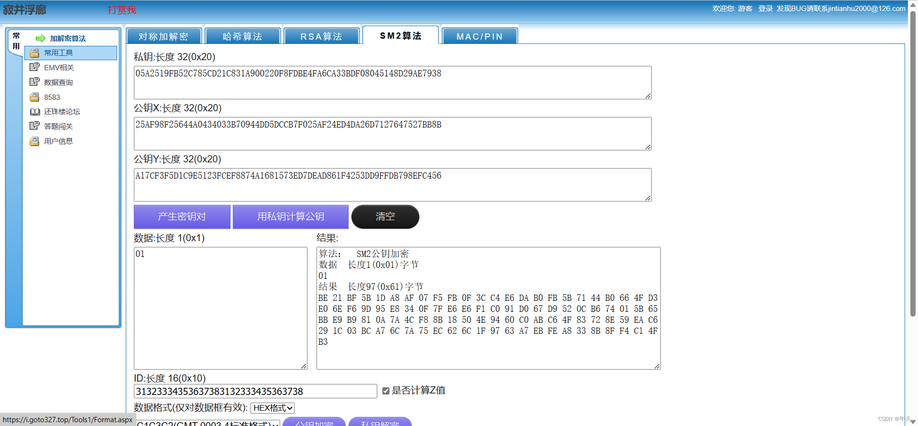Click the 公钥加密 button

314,422
